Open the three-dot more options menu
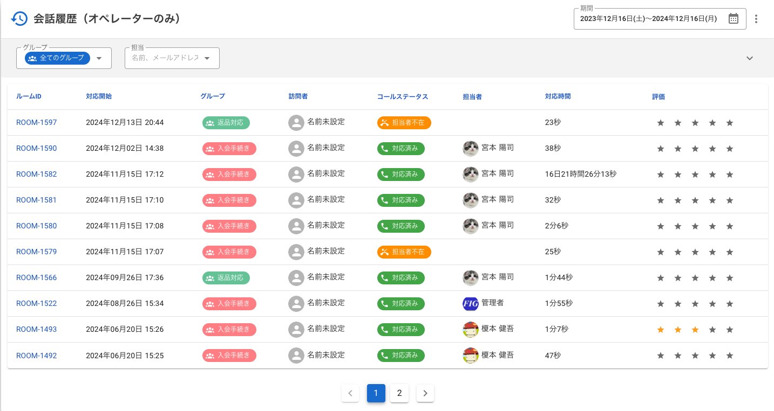 coord(756,19)
